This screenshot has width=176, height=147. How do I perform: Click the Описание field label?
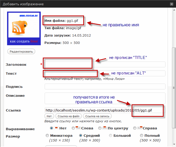point(15,96)
